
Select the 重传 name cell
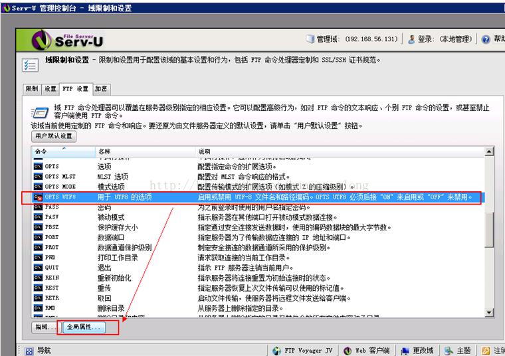point(104,288)
